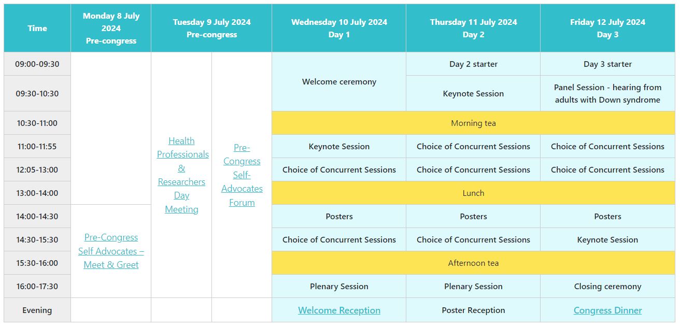Click the Evening row label
The width and height of the screenshot is (680, 327).
click(37, 310)
